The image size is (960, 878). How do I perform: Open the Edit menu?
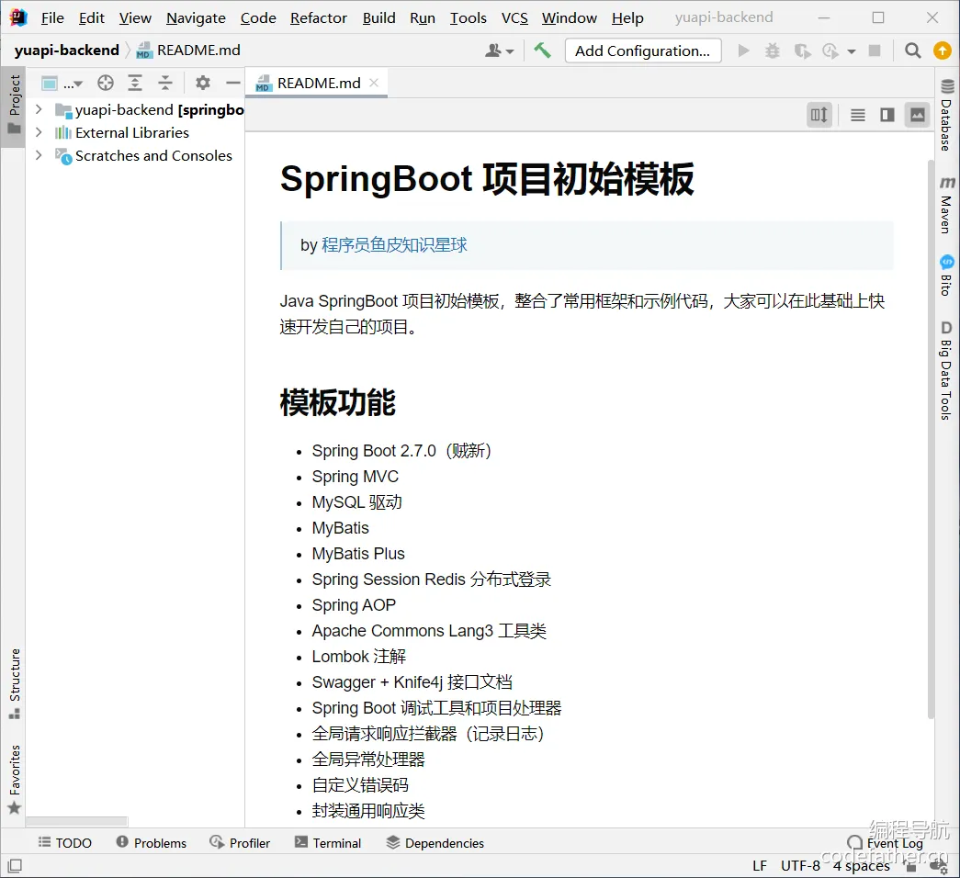[x=91, y=17]
